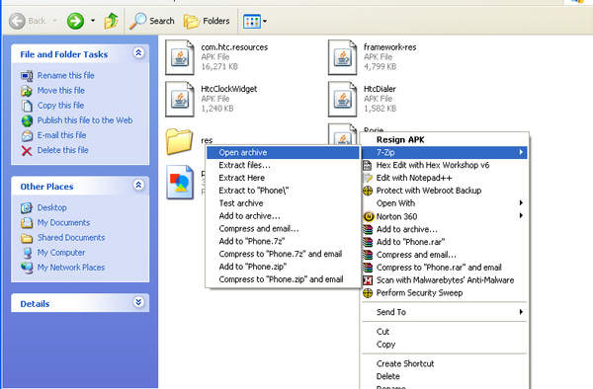Click the My Network Places icon
Screen dimensions: 593x389
[x=27, y=268]
